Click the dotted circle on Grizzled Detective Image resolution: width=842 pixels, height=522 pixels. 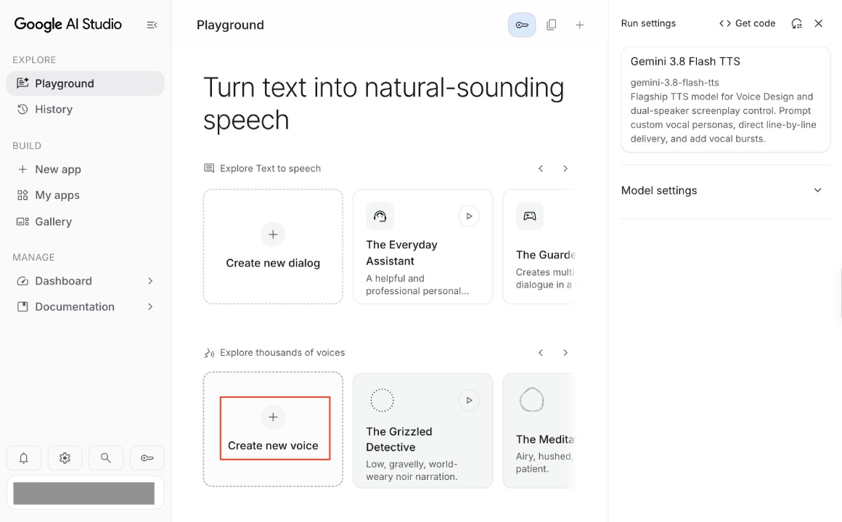coord(382,400)
